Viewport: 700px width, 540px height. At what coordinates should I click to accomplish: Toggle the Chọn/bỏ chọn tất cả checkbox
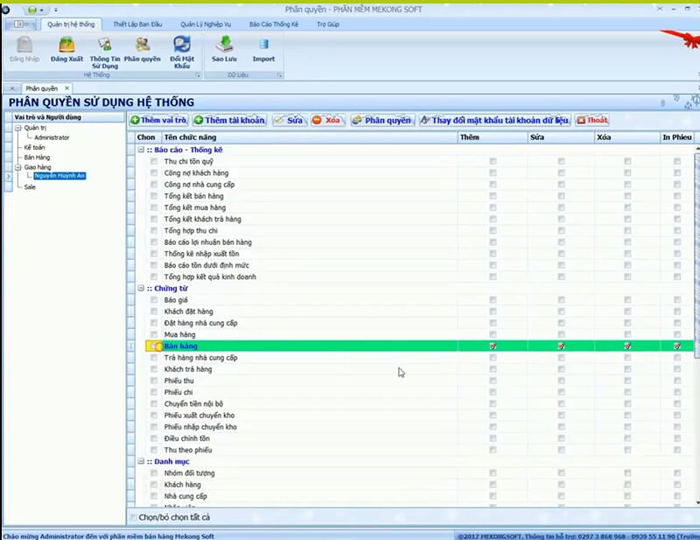point(133,517)
